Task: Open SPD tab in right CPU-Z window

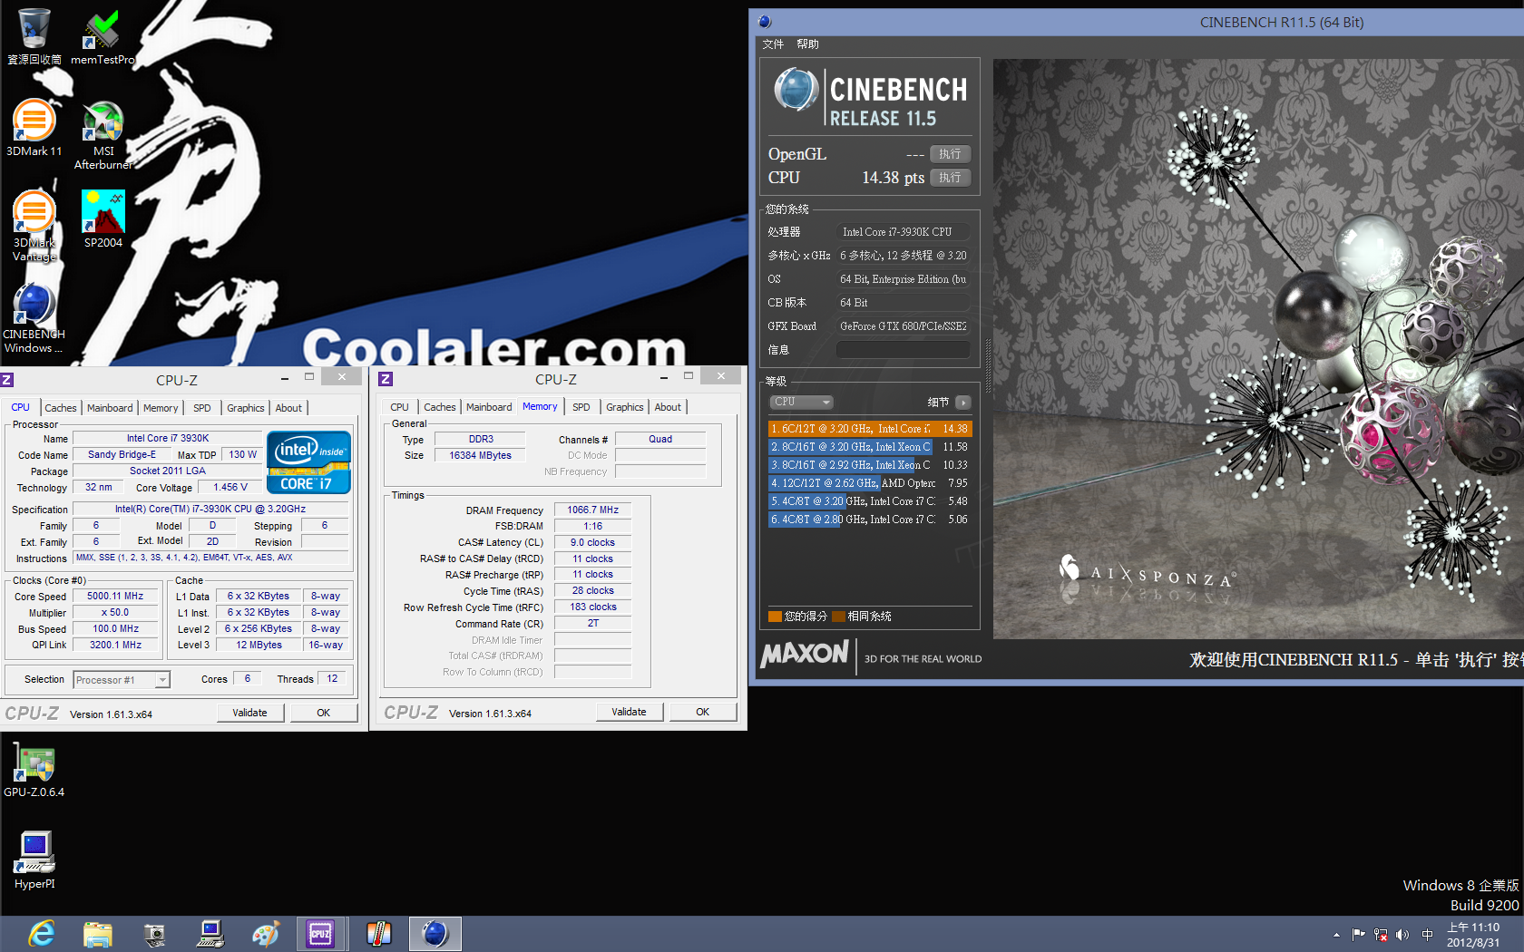Action: (581, 407)
